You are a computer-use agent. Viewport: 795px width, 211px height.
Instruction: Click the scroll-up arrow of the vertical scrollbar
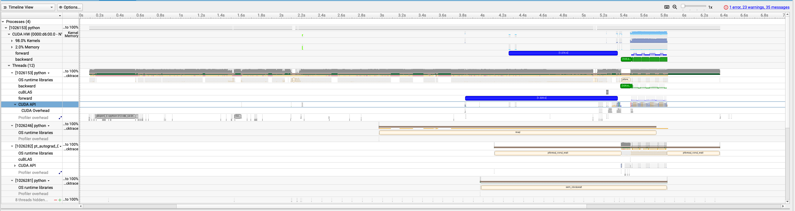tap(787, 14)
